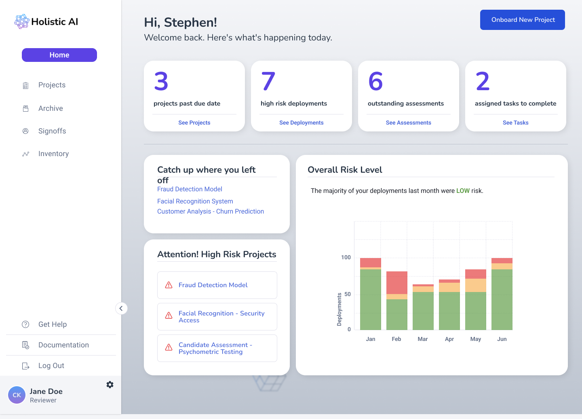The width and height of the screenshot is (582, 419).
Task: Click the Signoffs icon in sidebar
Action: pyautogui.click(x=25, y=131)
